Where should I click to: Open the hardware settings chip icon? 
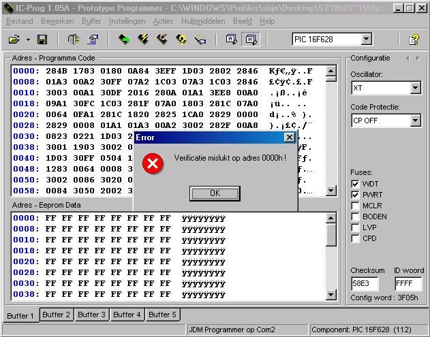73,39
